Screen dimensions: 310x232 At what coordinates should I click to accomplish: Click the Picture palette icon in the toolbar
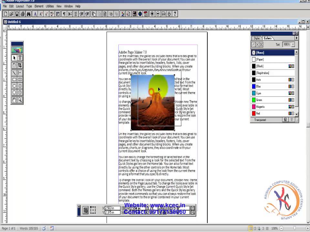point(123,14)
